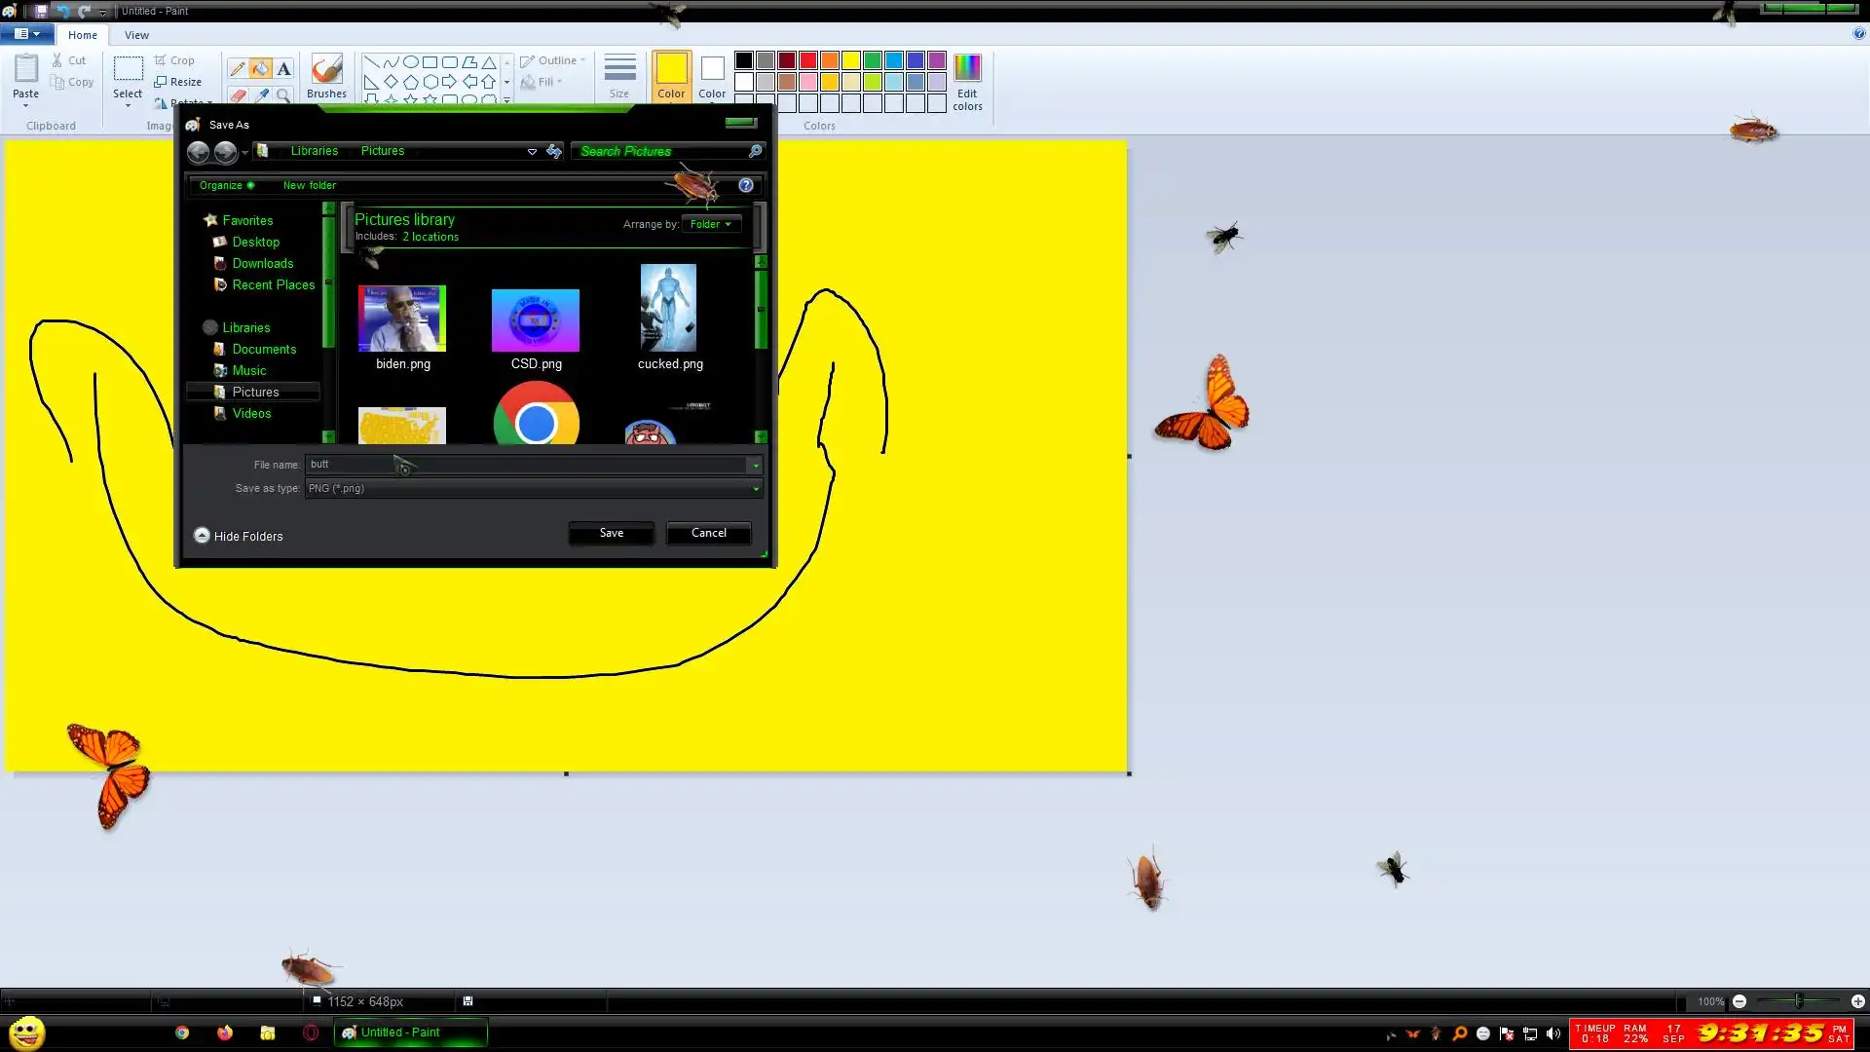This screenshot has width=1870, height=1052.
Task: Click the dialog help question mark icon
Action: 746,185
